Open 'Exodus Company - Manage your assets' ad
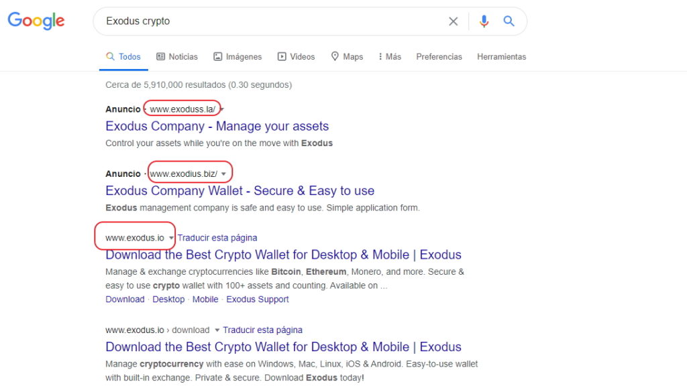This screenshot has height=392, width=687. pyautogui.click(x=217, y=126)
